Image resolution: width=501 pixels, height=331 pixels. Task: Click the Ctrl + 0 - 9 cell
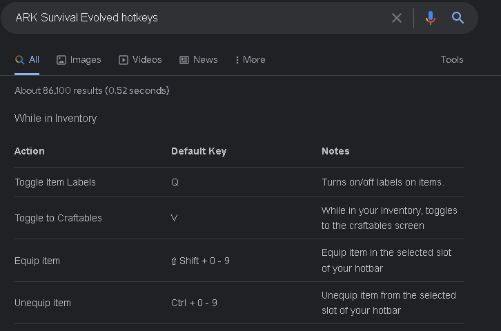tap(195, 303)
